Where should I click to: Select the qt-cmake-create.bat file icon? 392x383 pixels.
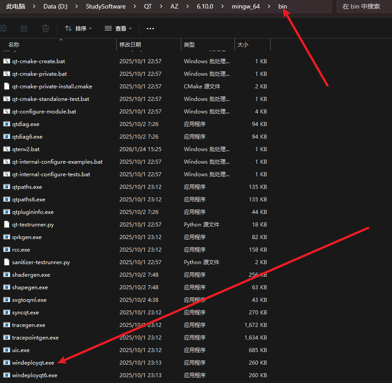coord(7,61)
